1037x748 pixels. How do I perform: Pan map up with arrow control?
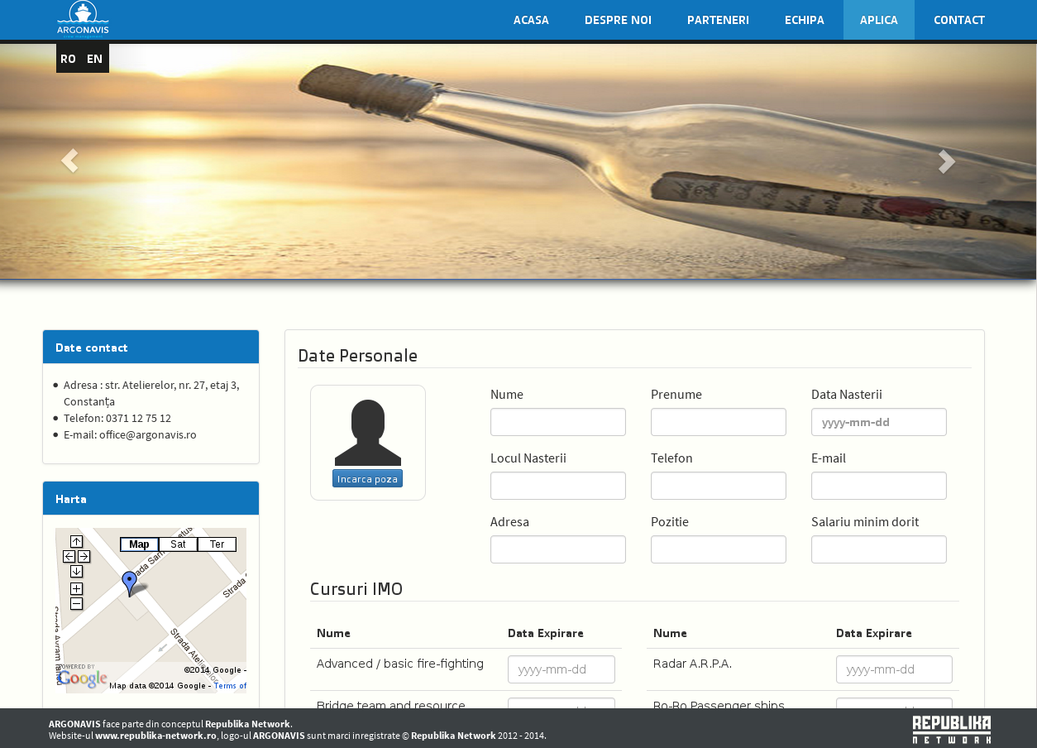coord(76,542)
